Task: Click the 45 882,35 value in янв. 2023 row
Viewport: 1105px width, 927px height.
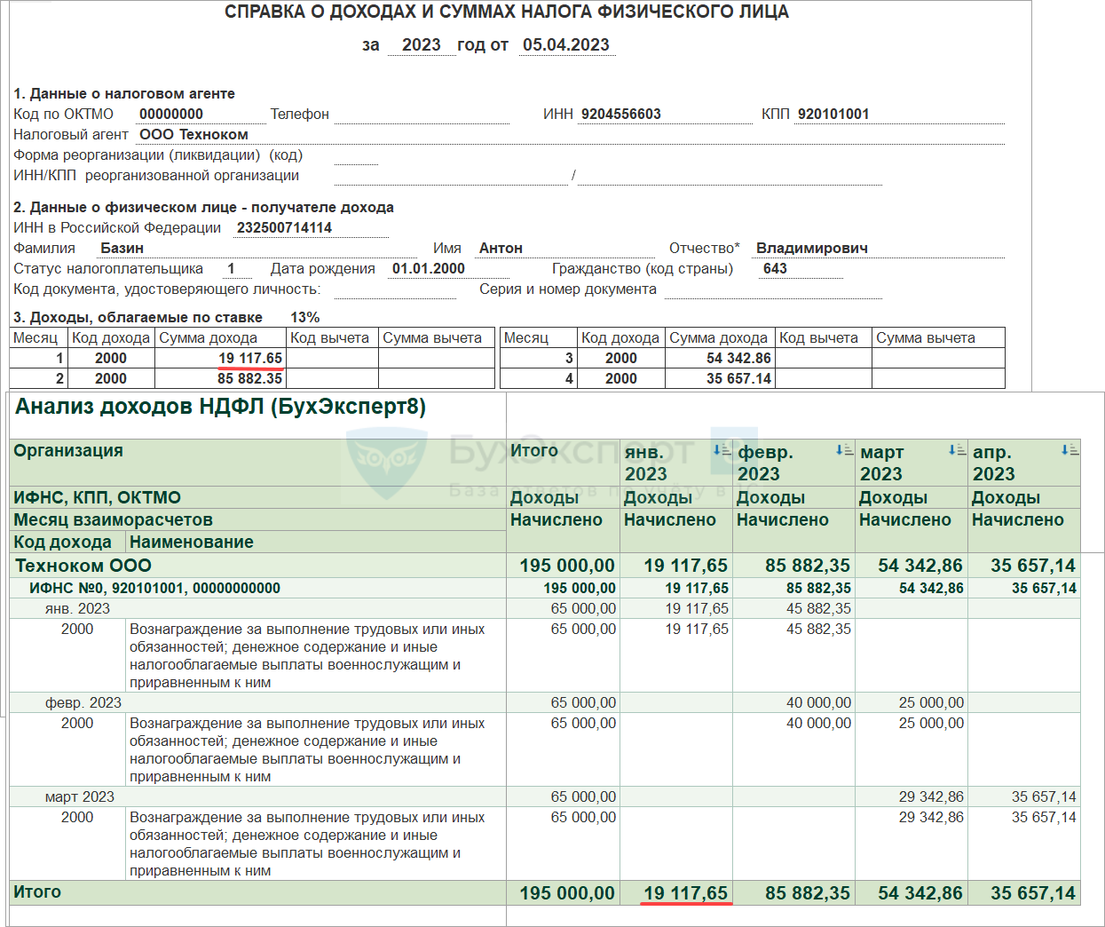Action: click(818, 608)
